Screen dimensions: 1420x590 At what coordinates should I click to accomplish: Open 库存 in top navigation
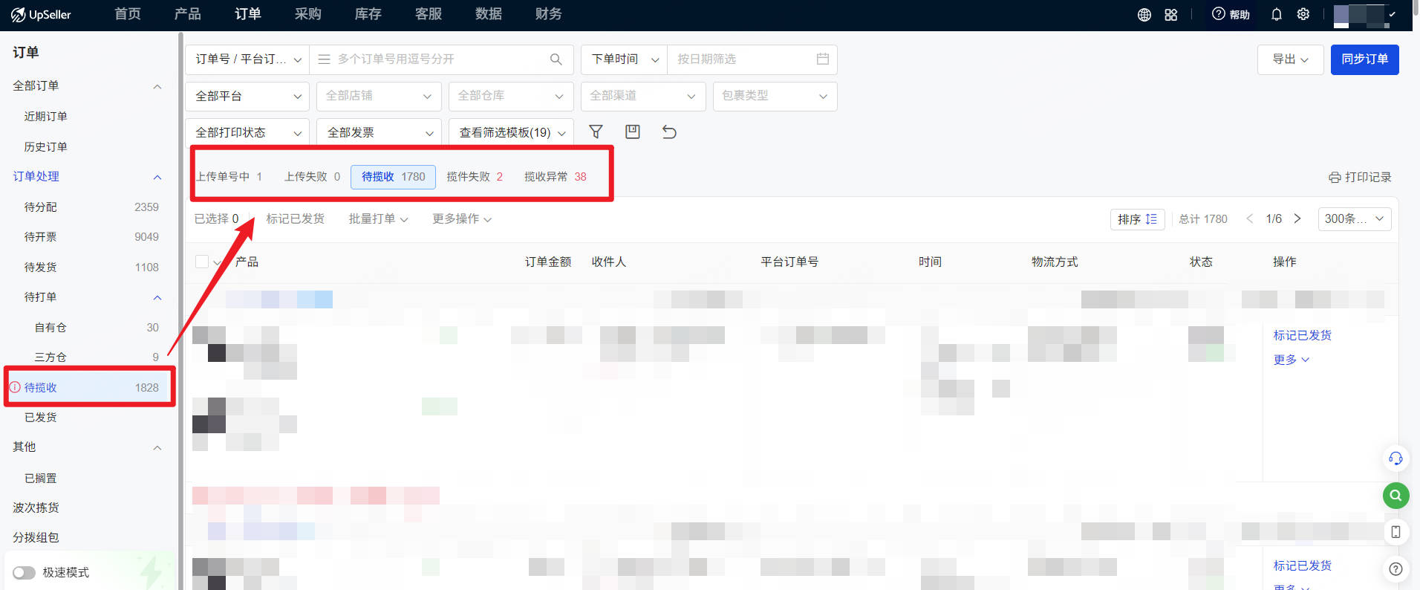click(x=368, y=14)
